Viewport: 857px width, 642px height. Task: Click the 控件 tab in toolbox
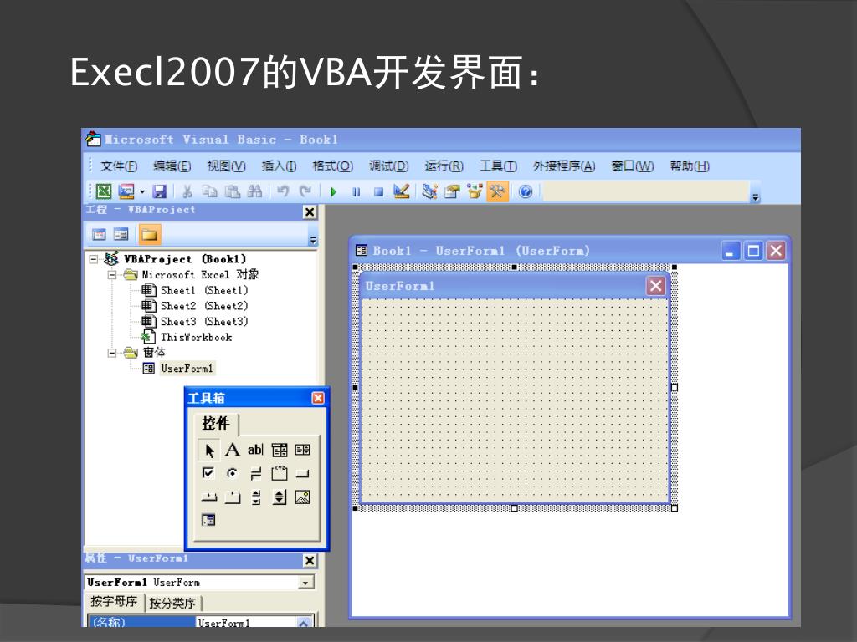[x=216, y=423]
